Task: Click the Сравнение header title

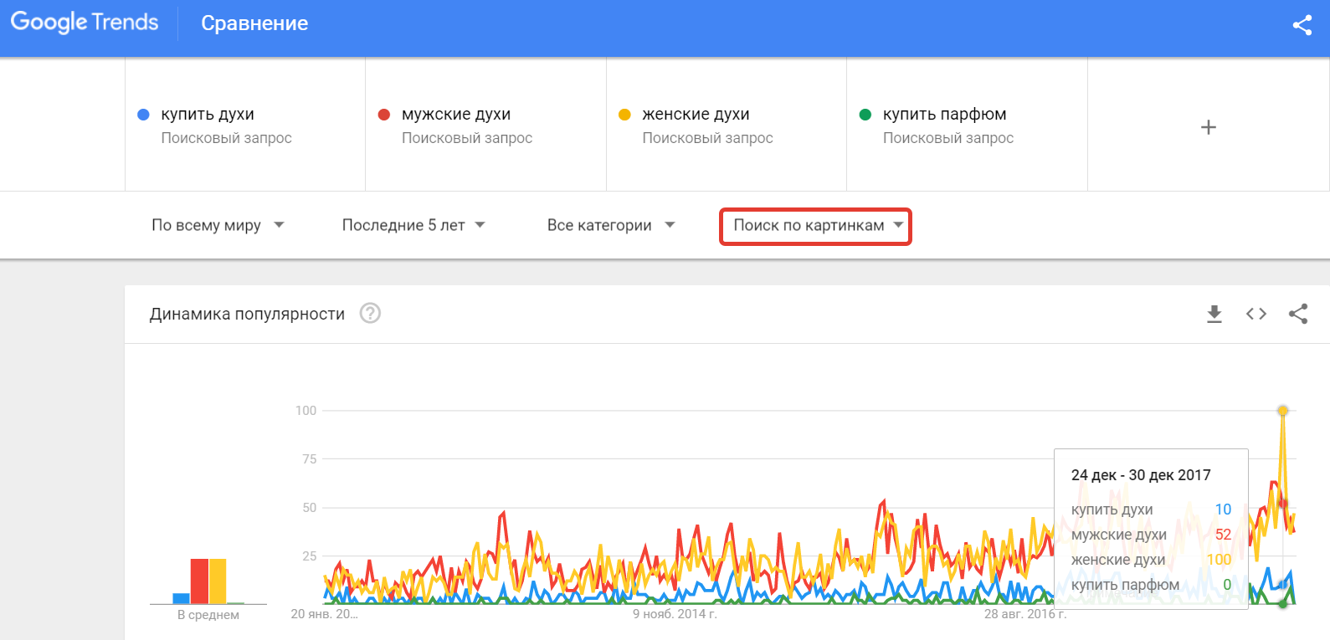Action: pos(254,23)
